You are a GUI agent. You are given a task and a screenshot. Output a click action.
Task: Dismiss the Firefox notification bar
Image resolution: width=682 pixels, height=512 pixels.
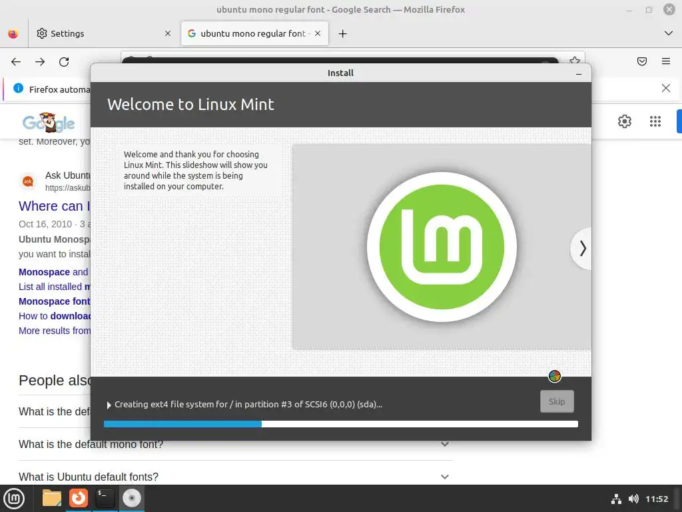666,89
